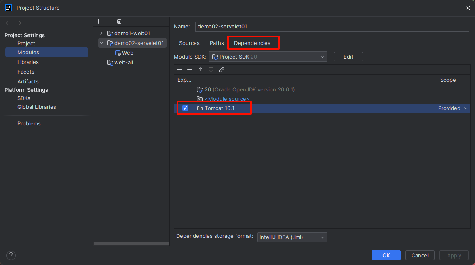This screenshot has width=475, height=265.
Task: Click the Edit button for Module SDK
Action: [x=348, y=57]
